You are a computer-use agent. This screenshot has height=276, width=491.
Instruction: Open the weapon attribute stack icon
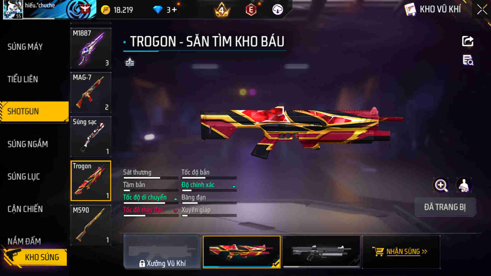[x=130, y=62]
